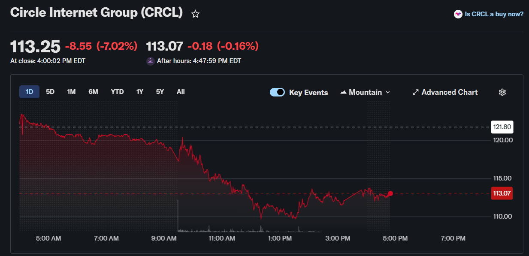Click the 115.00 y-axis label
Image resolution: width=529 pixels, height=256 pixels.
[x=502, y=178]
